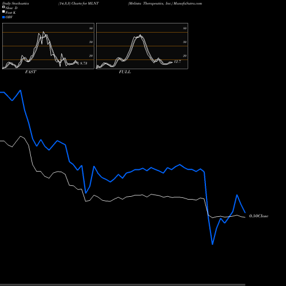
Task: Click the '0.50Close' price label
Action: coord(259,216)
